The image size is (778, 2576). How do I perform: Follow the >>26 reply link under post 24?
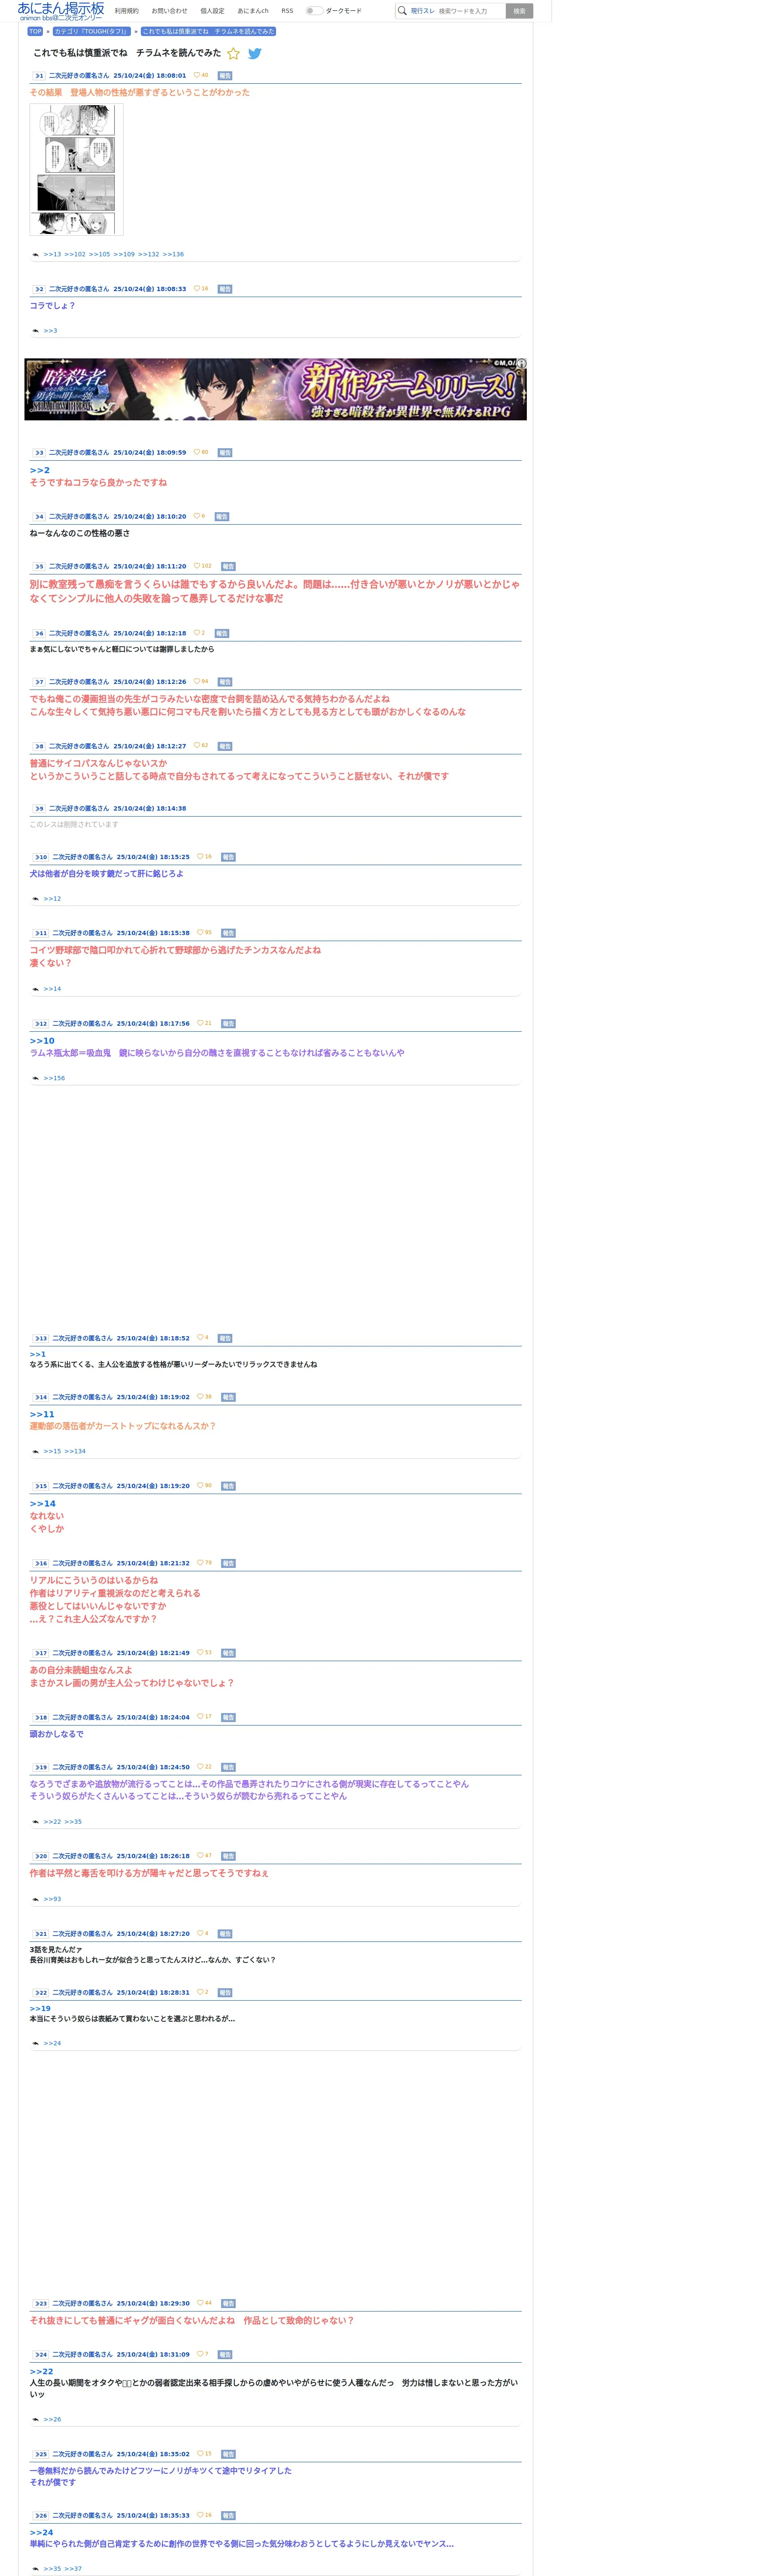pyautogui.click(x=52, y=2419)
